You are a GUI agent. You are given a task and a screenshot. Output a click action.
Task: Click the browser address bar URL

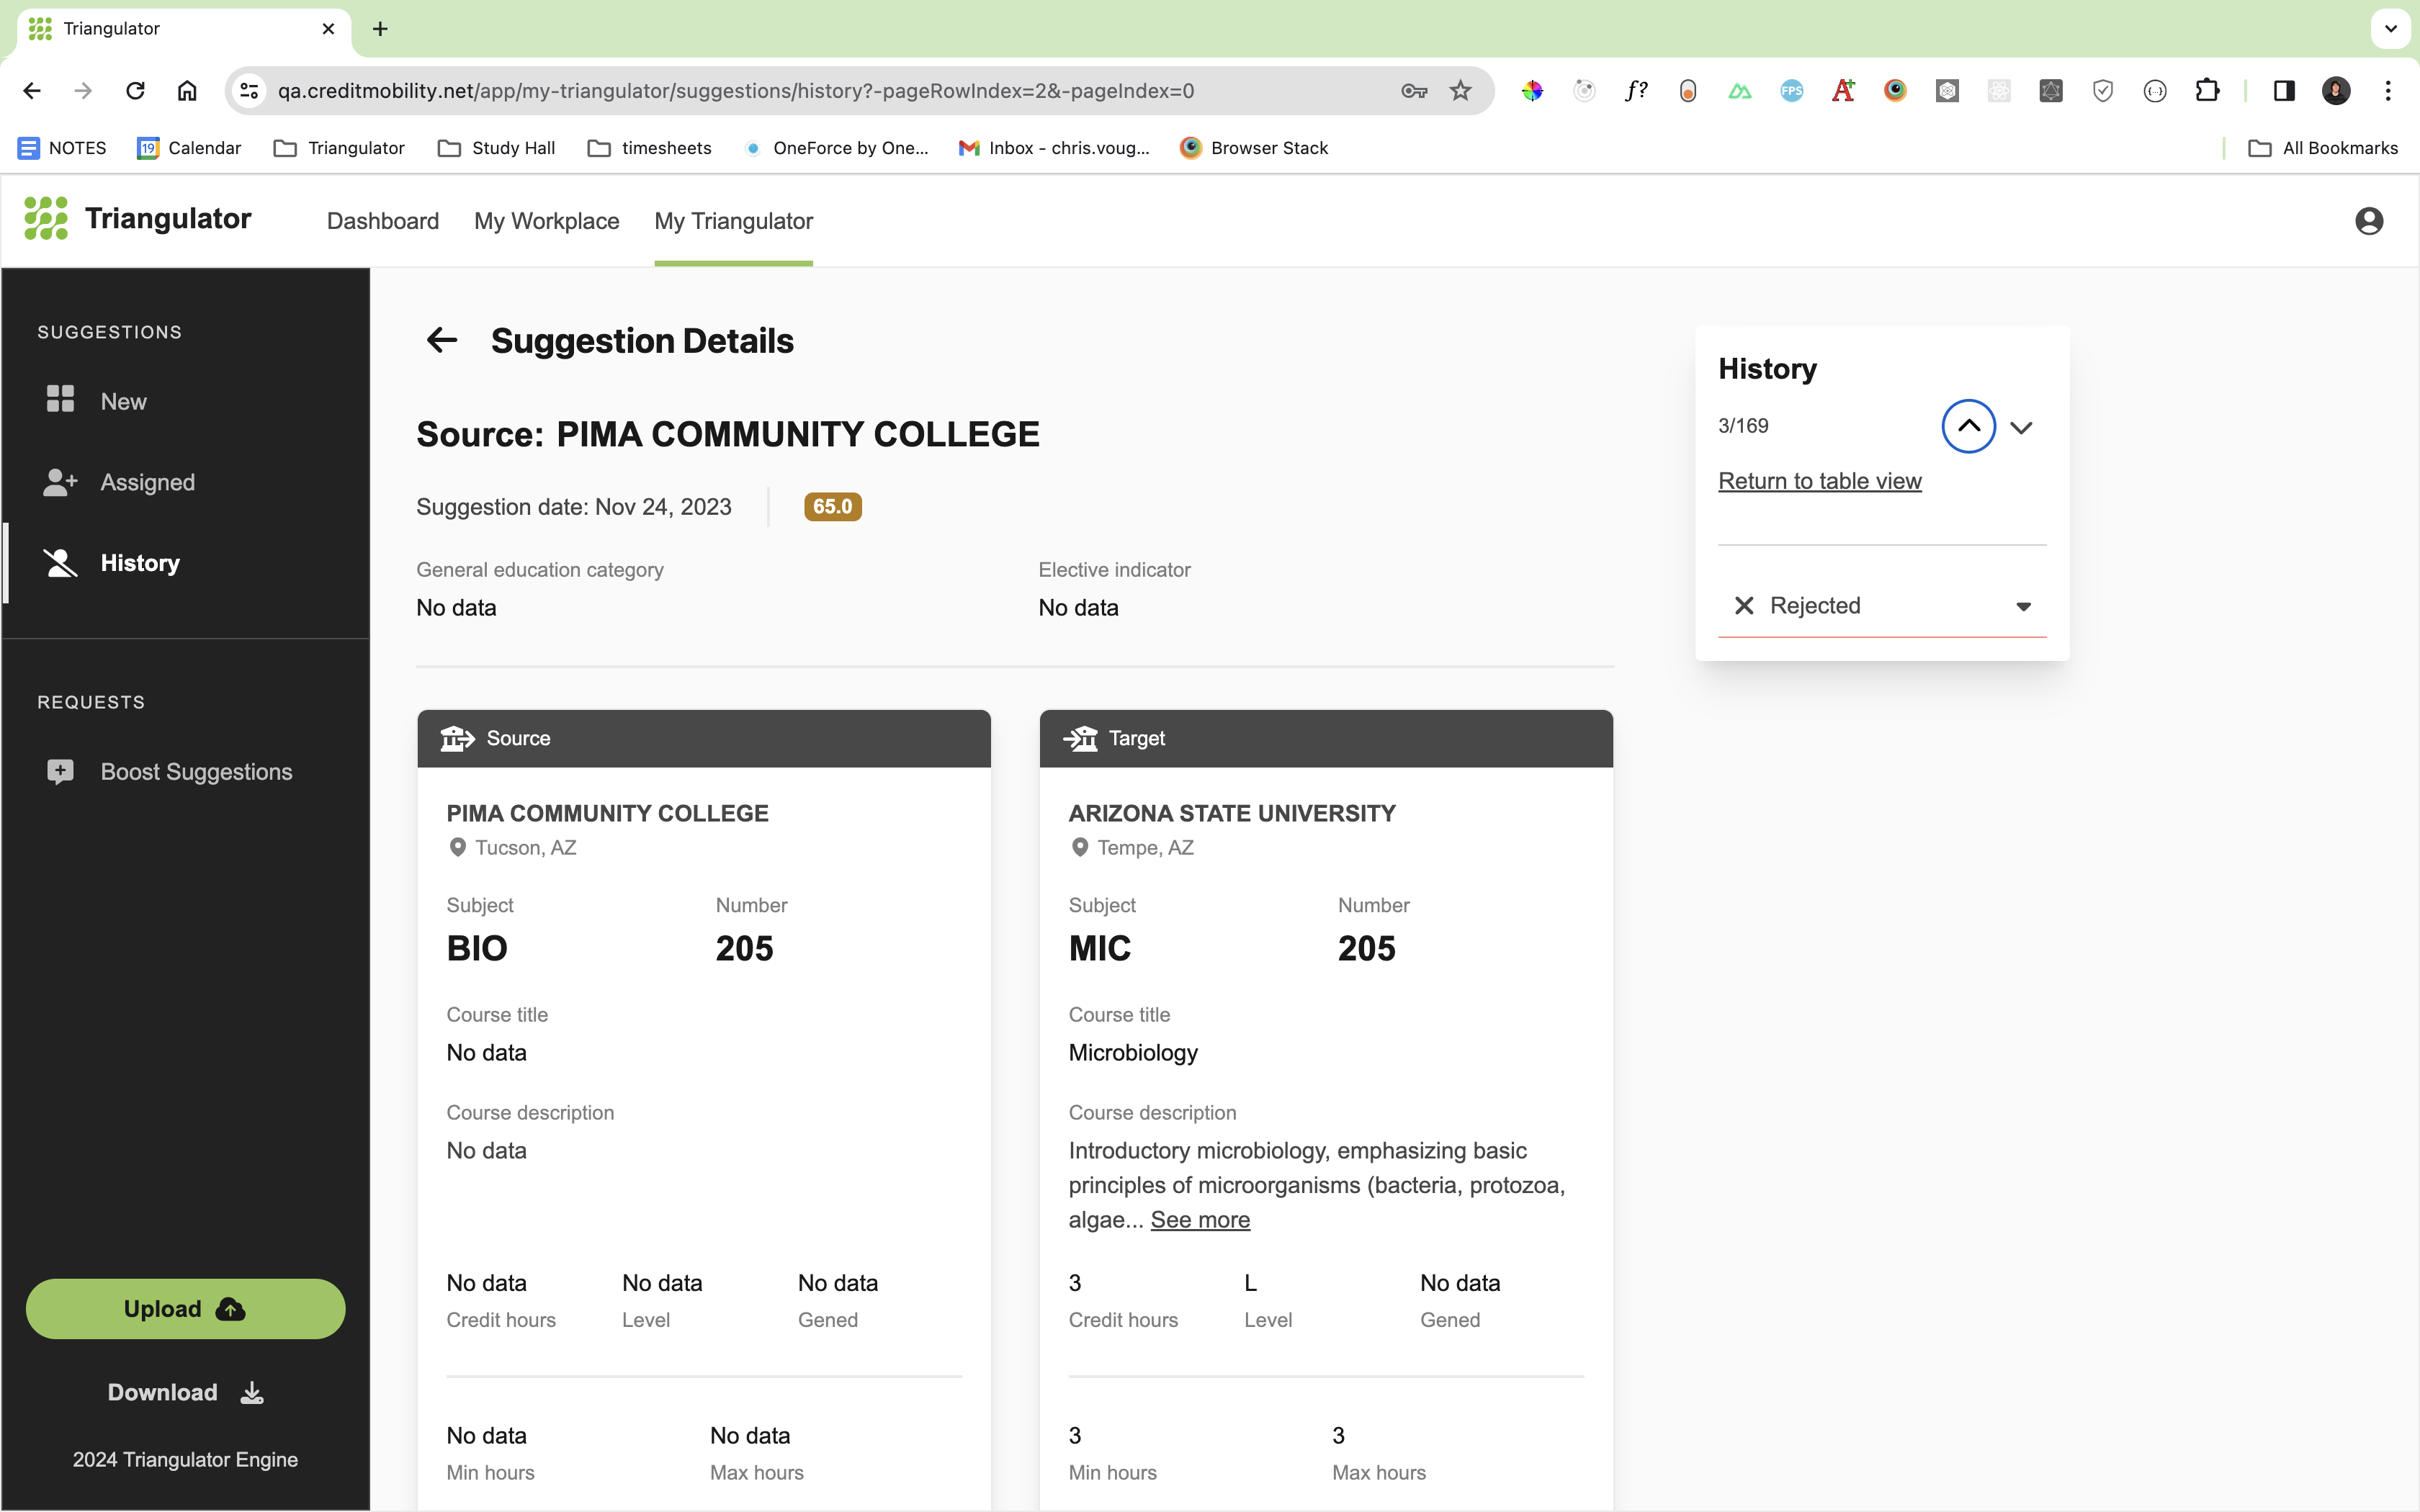(x=735, y=91)
